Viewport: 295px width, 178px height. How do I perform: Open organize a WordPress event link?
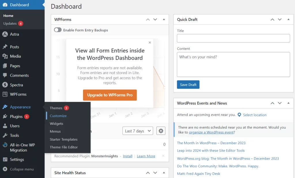coord(211,132)
